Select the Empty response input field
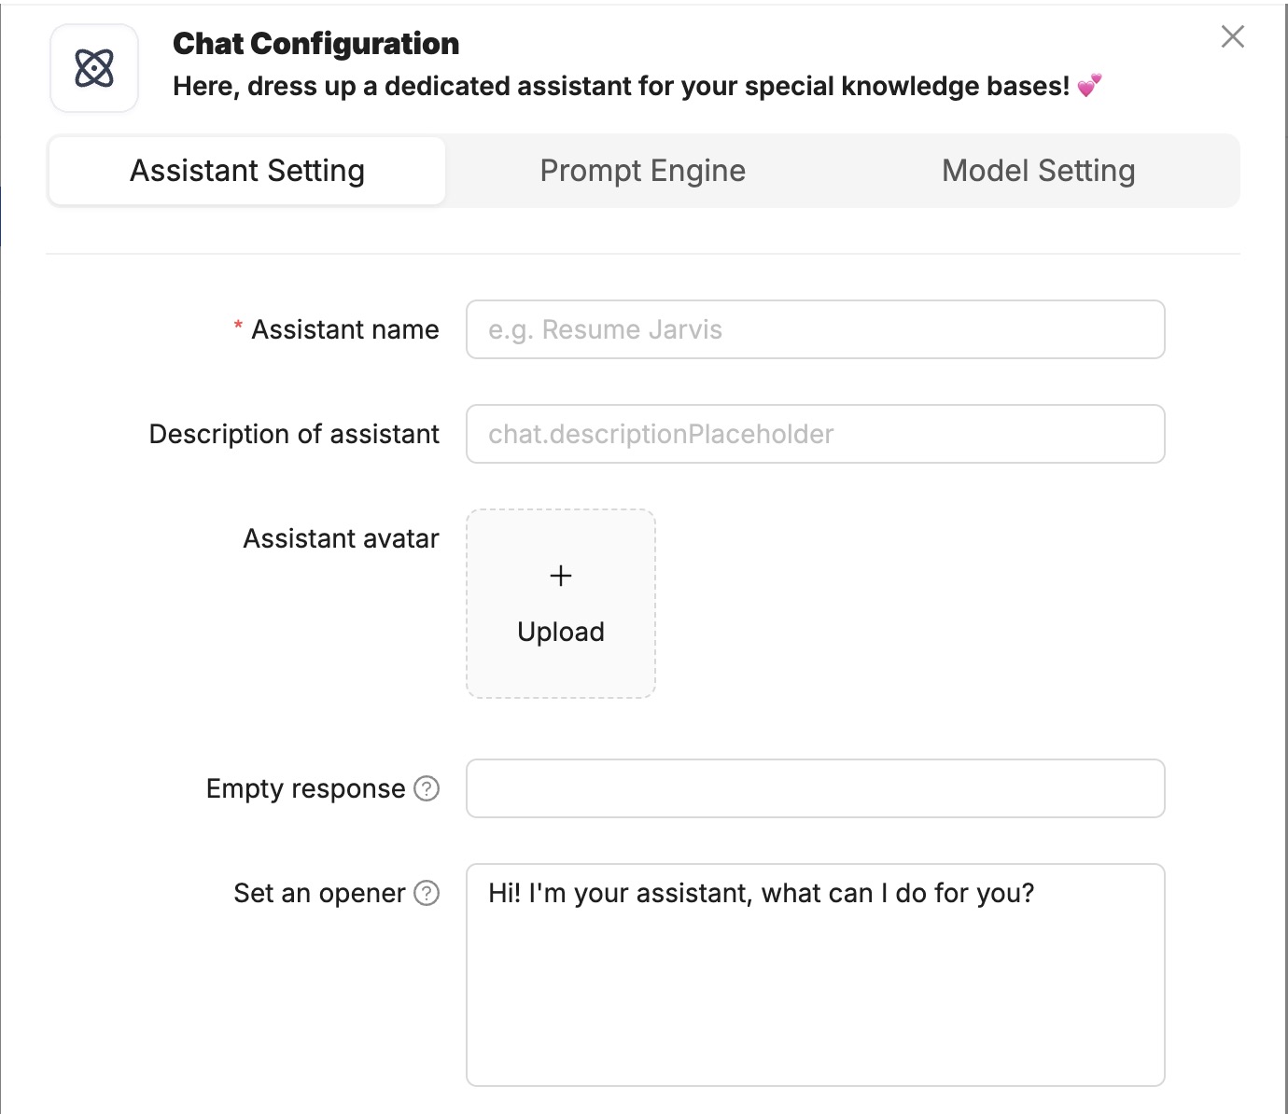This screenshot has height=1114, width=1288. (816, 788)
